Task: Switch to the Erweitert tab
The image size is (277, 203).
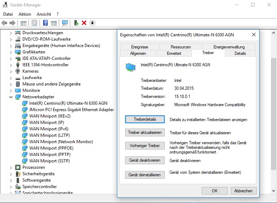Action: (x=174, y=53)
